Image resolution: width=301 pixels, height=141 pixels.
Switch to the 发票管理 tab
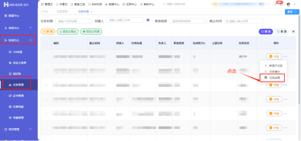[62, 12]
